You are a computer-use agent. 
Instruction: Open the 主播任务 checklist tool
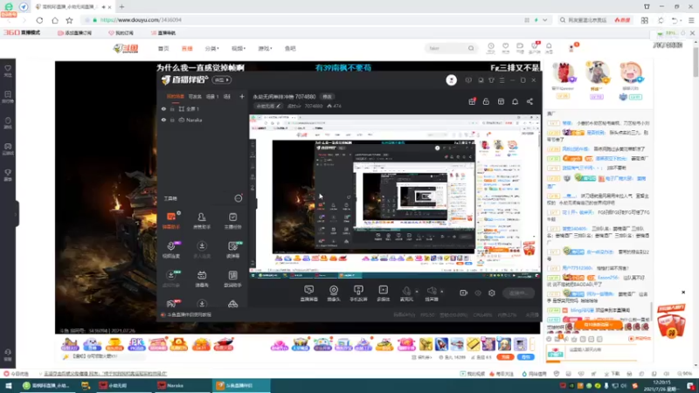click(232, 221)
